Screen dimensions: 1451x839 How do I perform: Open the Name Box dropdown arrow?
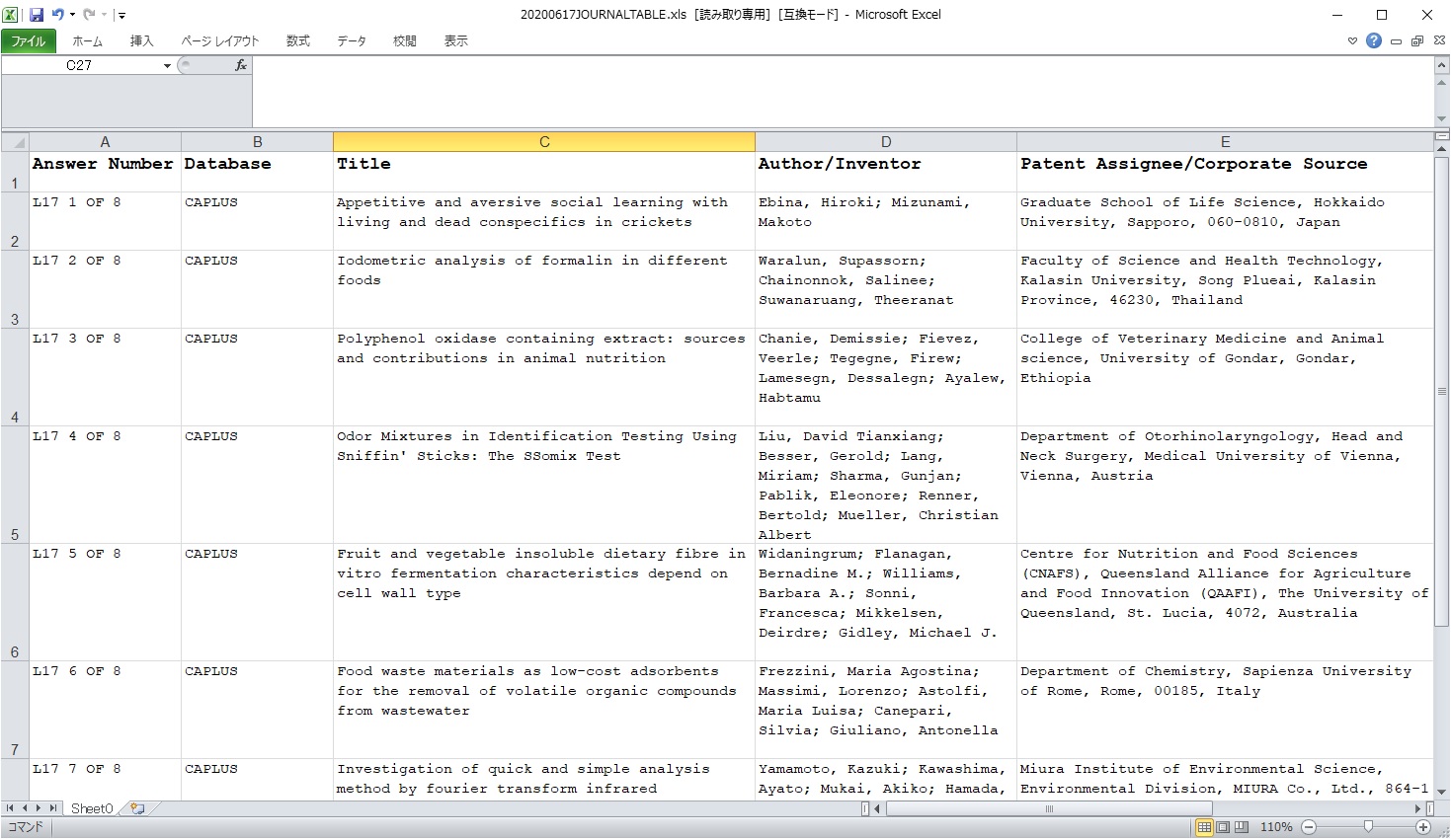tap(167, 66)
